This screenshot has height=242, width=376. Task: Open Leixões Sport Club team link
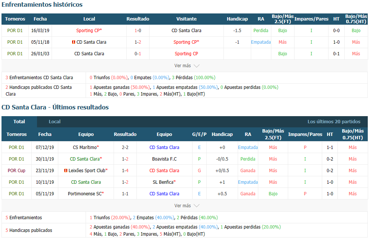click(x=88, y=171)
